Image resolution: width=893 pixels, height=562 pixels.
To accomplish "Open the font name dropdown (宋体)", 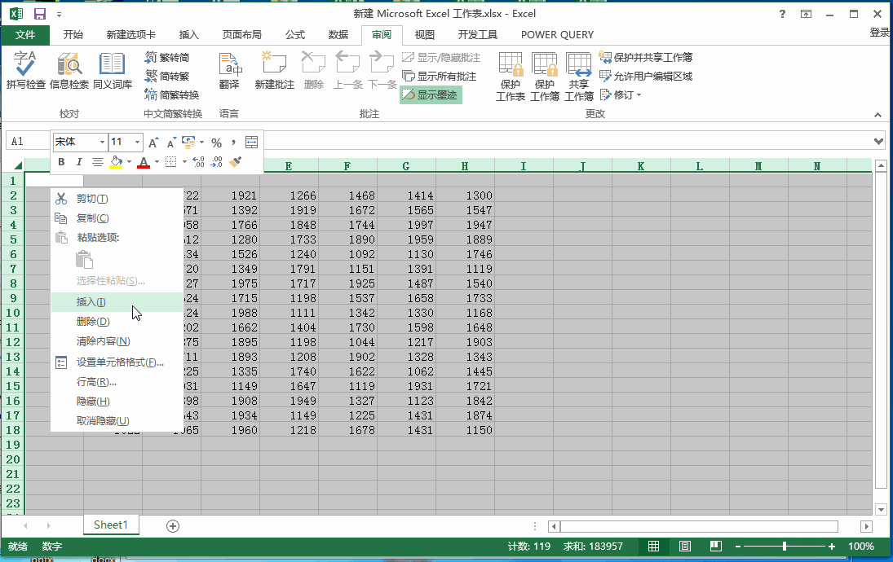I will pos(102,142).
